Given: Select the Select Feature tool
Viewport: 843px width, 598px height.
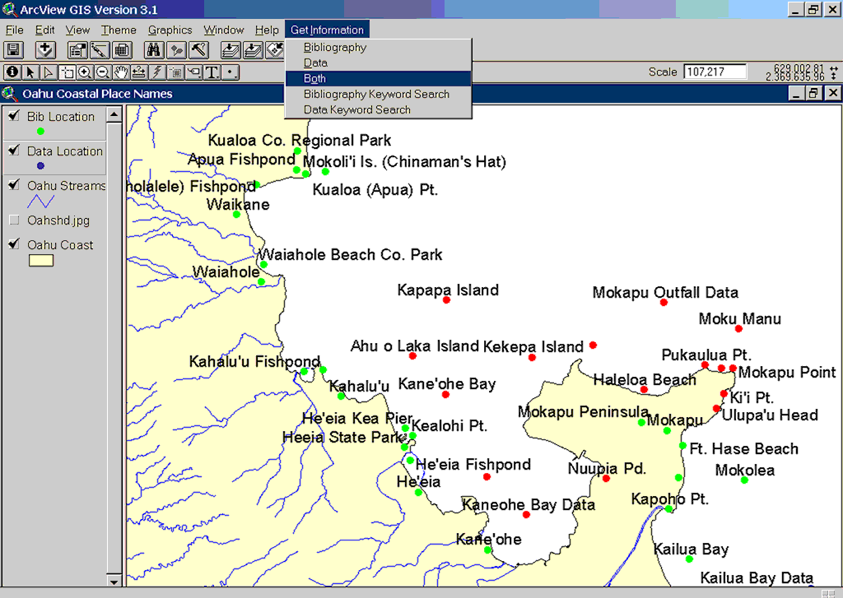Looking at the screenshot, I should click(x=67, y=72).
